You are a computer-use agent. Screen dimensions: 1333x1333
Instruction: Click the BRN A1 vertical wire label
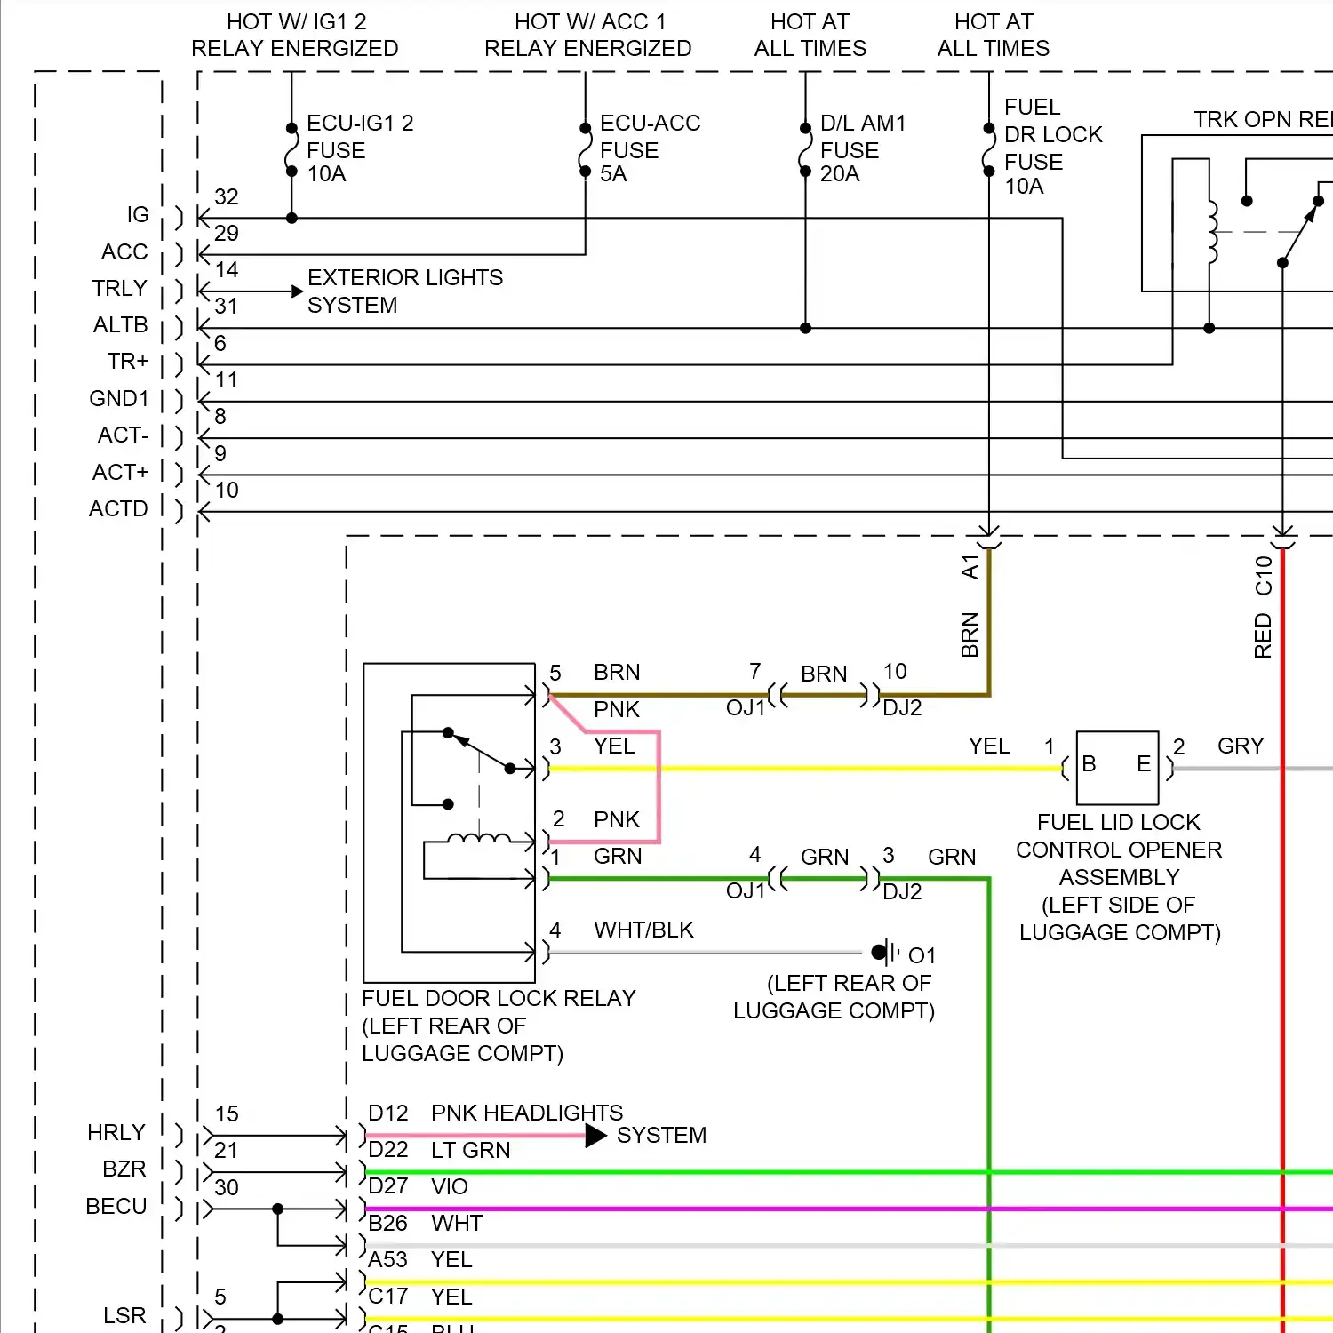(x=970, y=606)
